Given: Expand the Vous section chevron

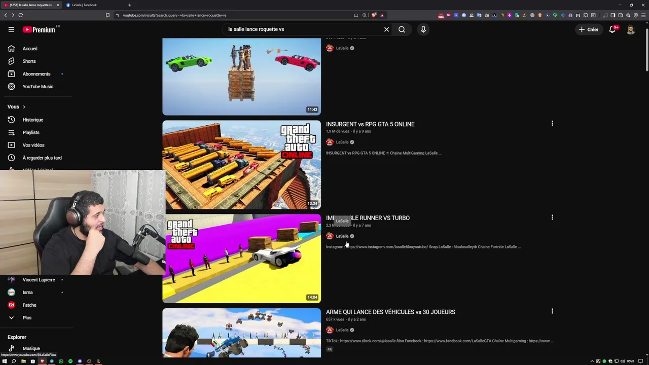Looking at the screenshot, I should (x=24, y=107).
